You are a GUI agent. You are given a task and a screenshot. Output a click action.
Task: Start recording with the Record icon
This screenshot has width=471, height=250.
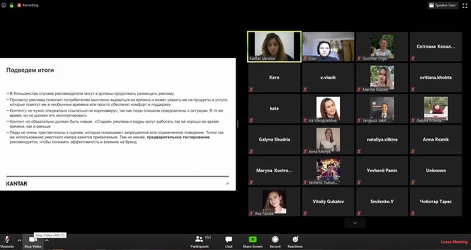275,240
